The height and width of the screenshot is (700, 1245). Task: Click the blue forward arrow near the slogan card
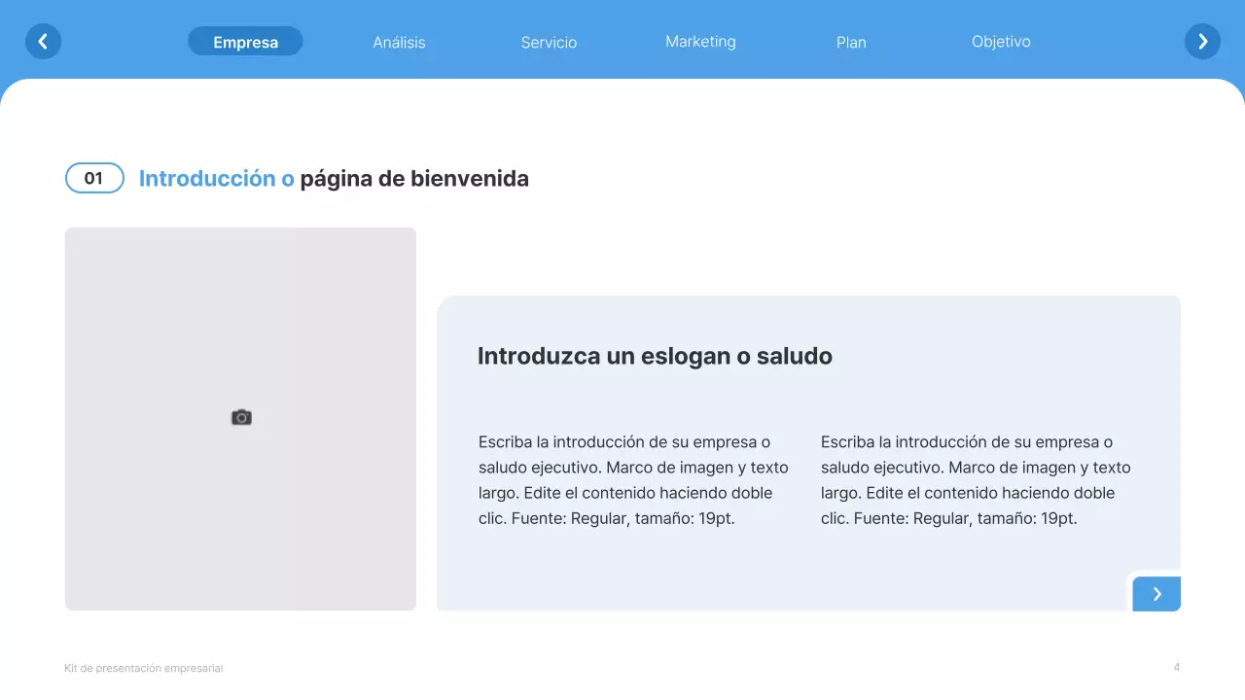[x=1156, y=593]
